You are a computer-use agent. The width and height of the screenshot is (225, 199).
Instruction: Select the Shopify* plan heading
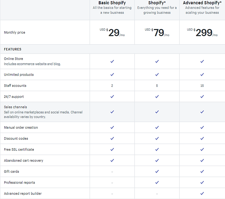(157, 3)
